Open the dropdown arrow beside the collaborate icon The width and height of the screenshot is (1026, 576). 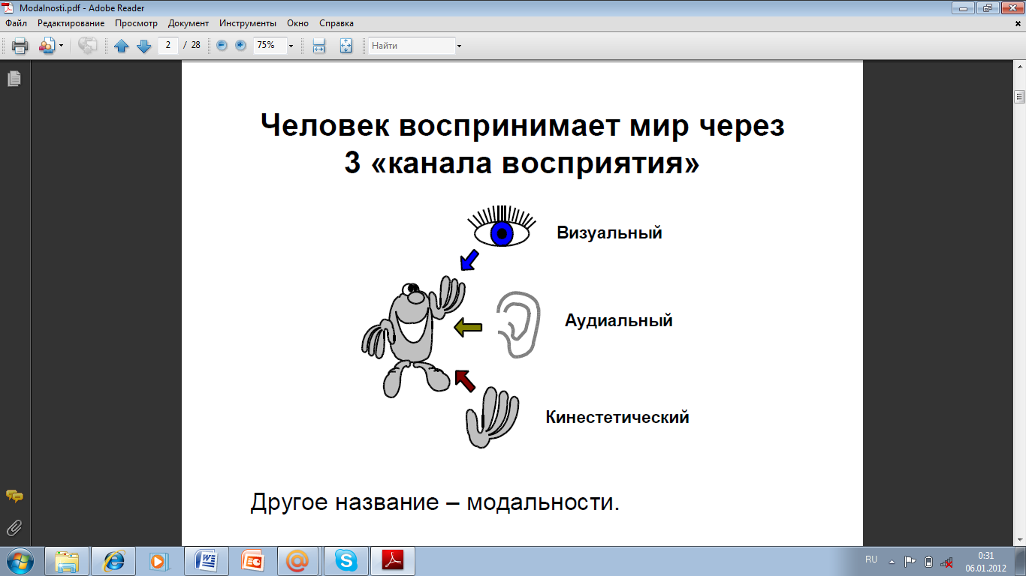[x=61, y=46]
